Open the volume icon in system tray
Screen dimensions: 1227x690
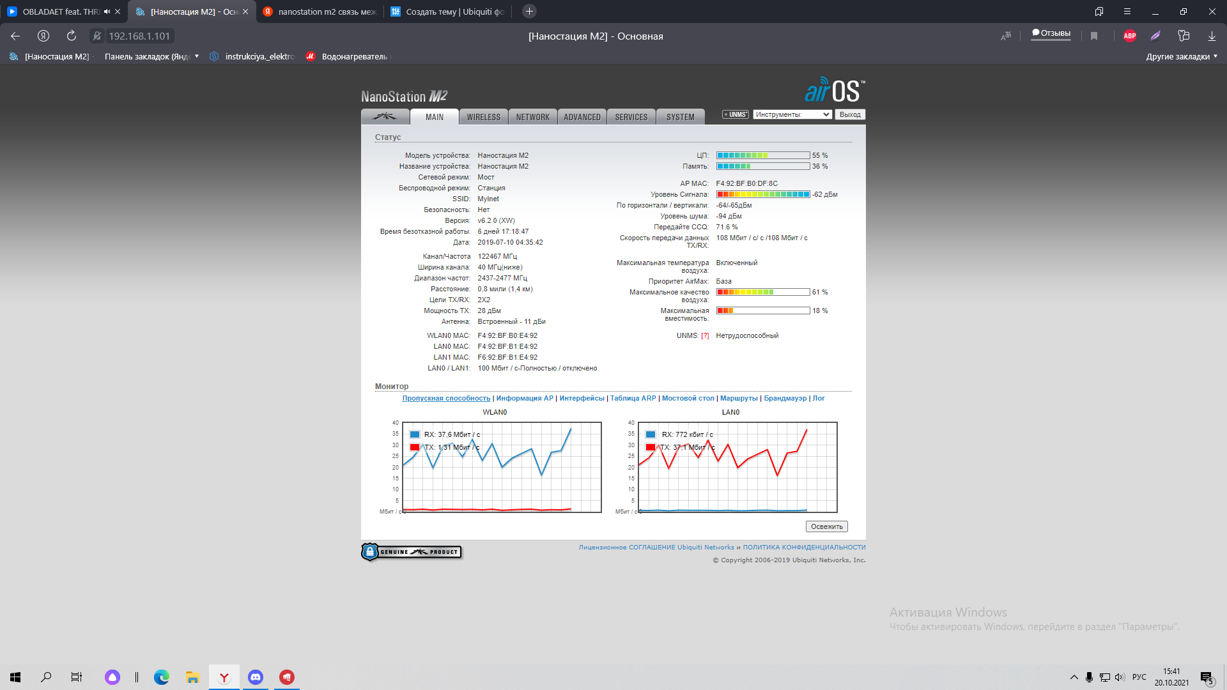click(x=1120, y=677)
